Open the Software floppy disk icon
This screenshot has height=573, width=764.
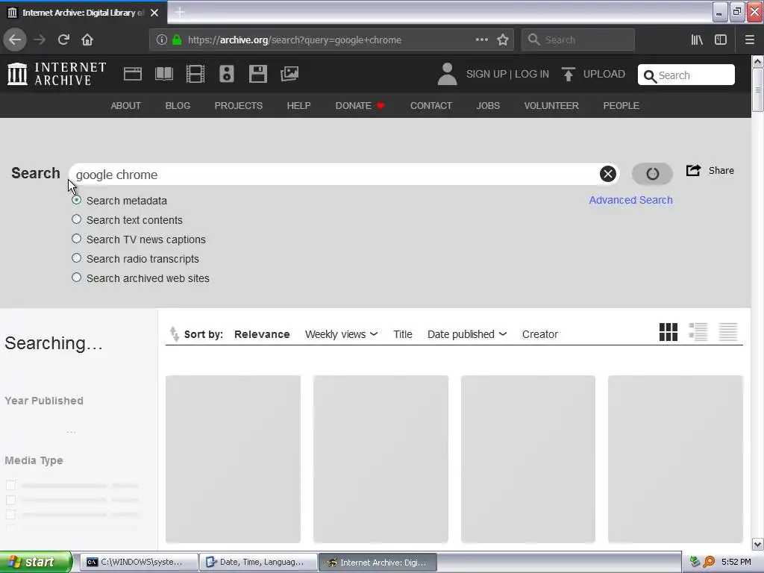coord(257,74)
